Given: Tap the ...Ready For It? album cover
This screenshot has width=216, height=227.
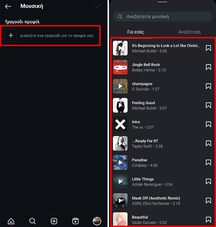Looking at the screenshot, I should coord(120,143).
